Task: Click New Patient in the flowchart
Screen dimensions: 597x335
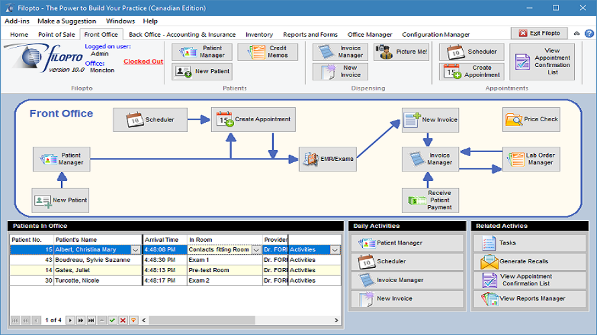Action: coord(60,200)
